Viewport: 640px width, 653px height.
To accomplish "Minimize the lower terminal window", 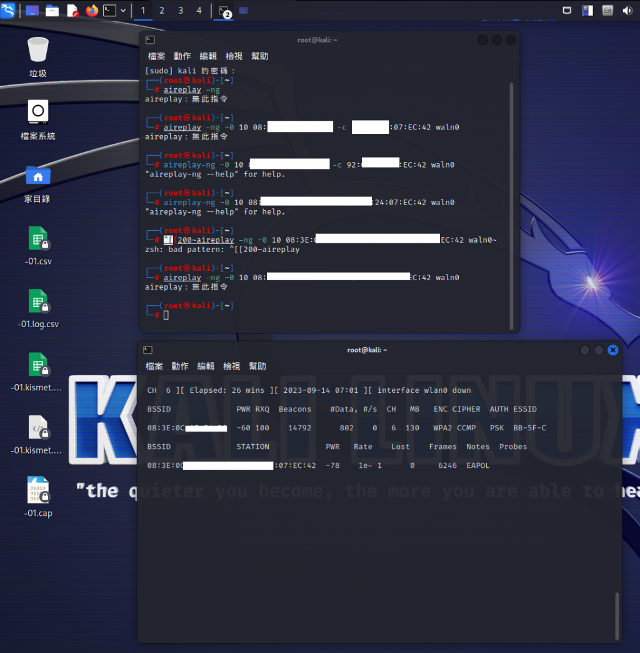I will coord(584,350).
